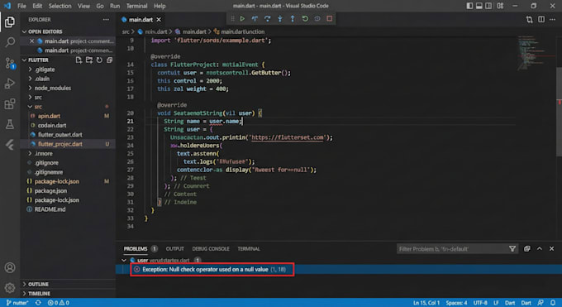Click the debug Step Into icon

tap(280, 19)
